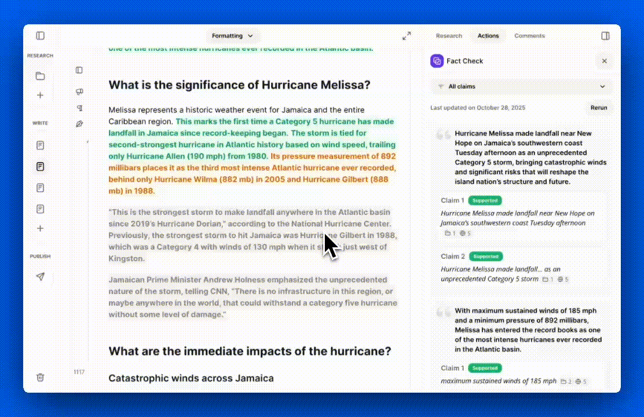Click Supported badge on first Claim 1
The width and height of the screenshot is (644, 417).
(x=485, y=200)
